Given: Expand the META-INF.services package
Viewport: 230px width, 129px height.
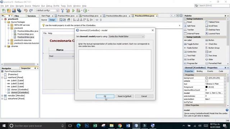Looking at the screenshot, I should [9, 25].
